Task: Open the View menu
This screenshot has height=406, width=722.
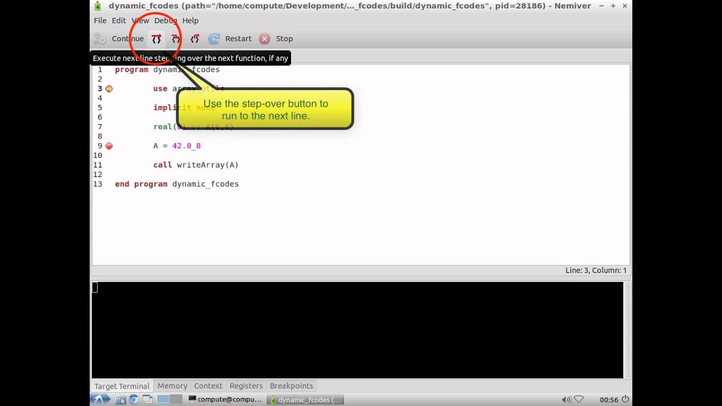Action: coord(140,20)
